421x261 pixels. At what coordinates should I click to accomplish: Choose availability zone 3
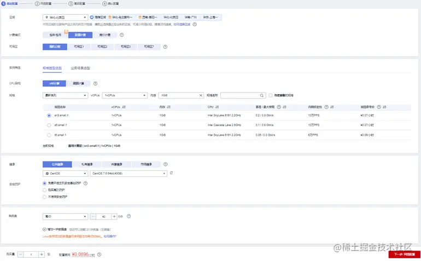[126, 47]
